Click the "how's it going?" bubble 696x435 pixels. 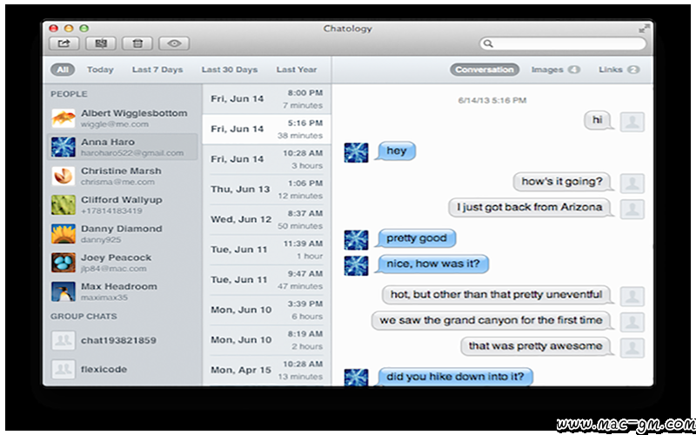[x=562, y=182]
